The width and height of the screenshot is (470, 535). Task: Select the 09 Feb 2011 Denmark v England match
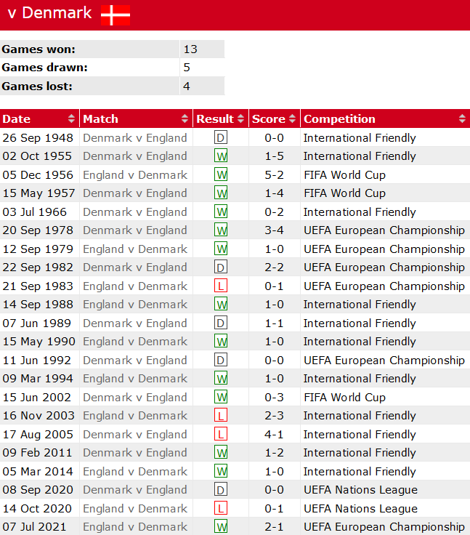[x=135, y=453]
